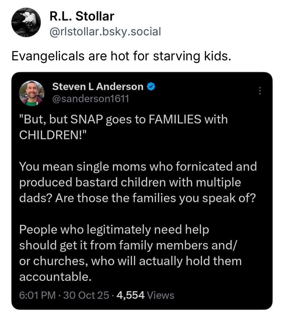
Task: Click the paragraph starting "You mean single moms"
Action: (138, 183)
